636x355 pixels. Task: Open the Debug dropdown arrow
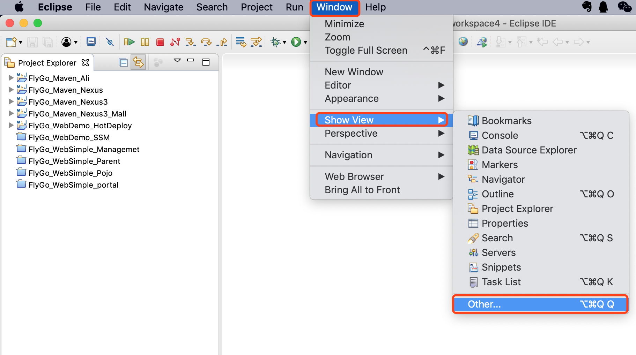pos(284,43)
